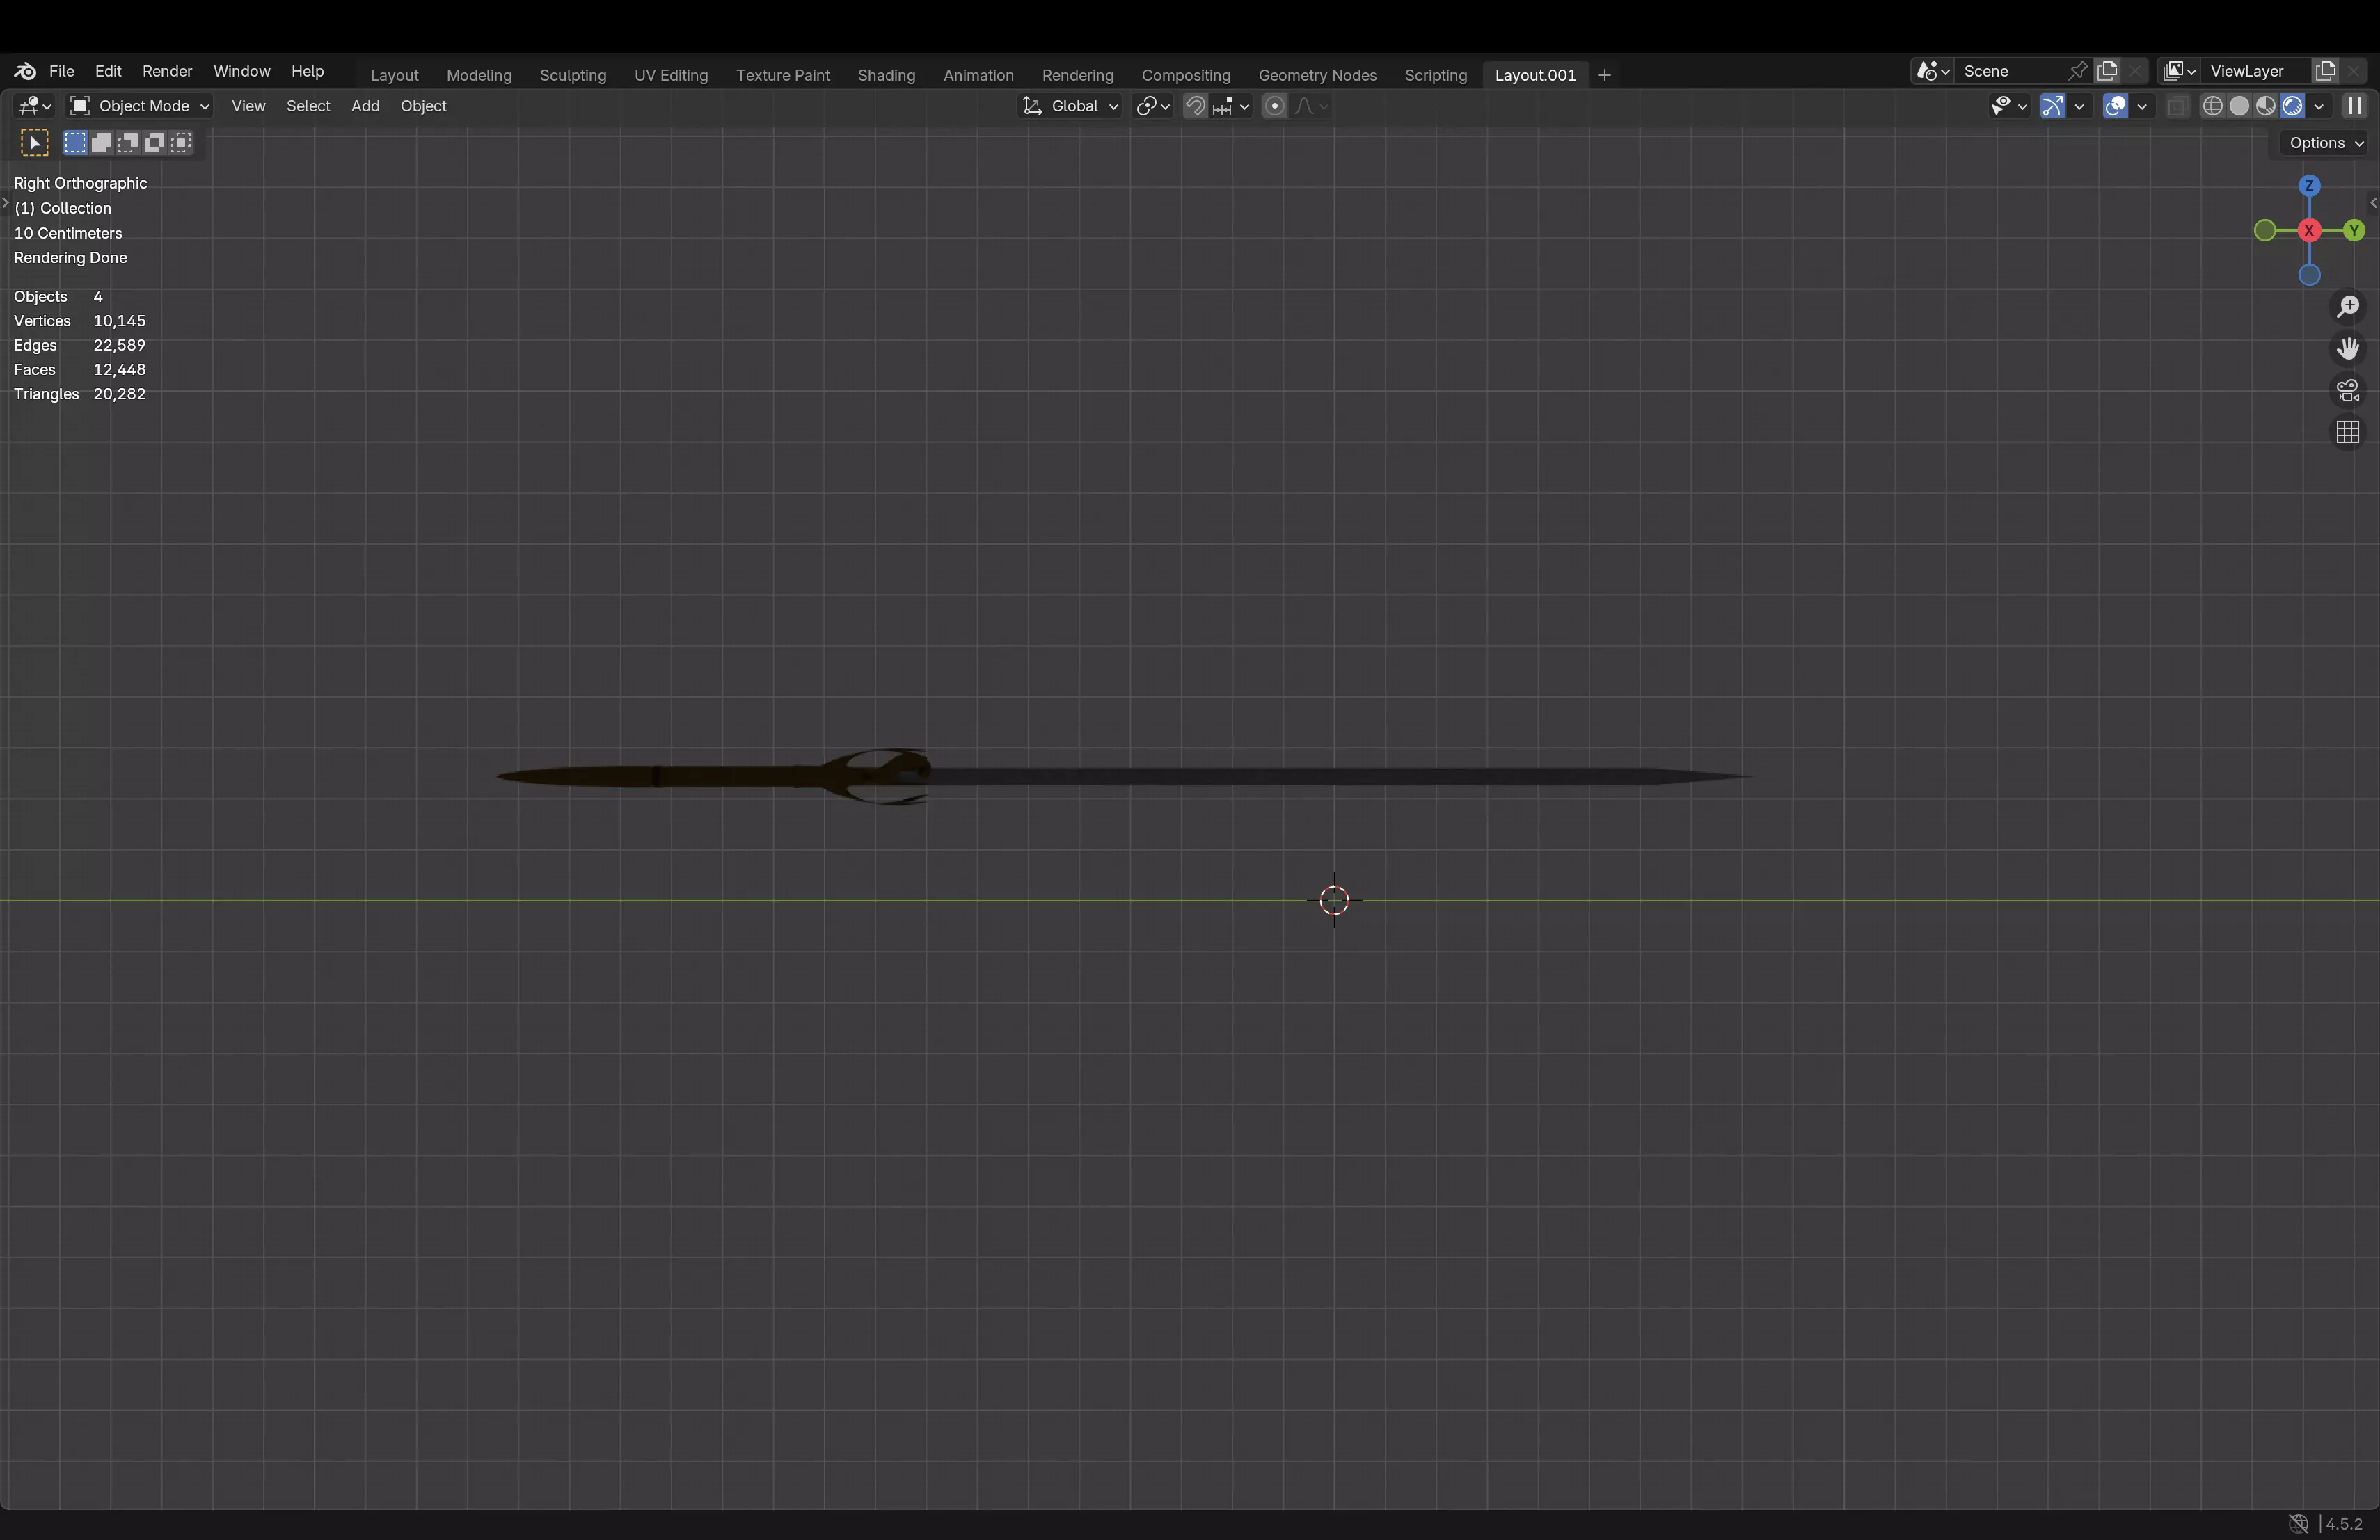Select the Tweak tool icon
The height and width of the screenshot is (1540, 2380).
pyautogui.click(x=35, y=143)
